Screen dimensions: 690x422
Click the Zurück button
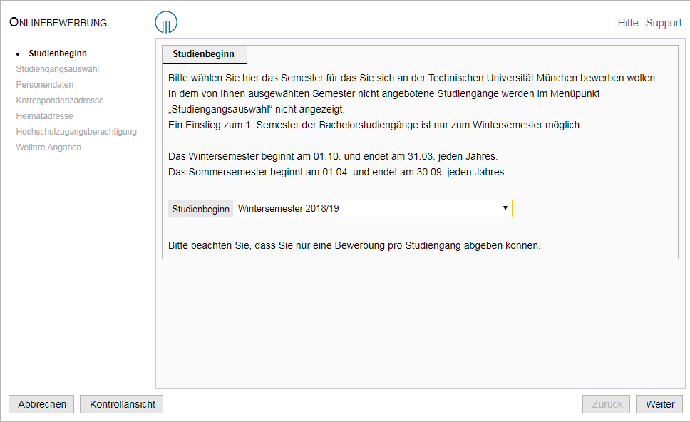[x=607, y=404]
